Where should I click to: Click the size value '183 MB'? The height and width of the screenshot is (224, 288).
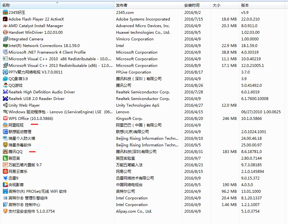[x=230, y=151]
